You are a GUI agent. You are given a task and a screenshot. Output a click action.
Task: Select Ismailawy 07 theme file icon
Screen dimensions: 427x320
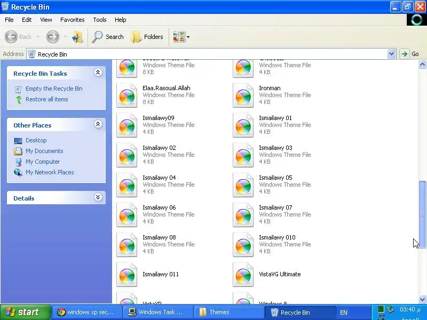(x=243, y=215)
